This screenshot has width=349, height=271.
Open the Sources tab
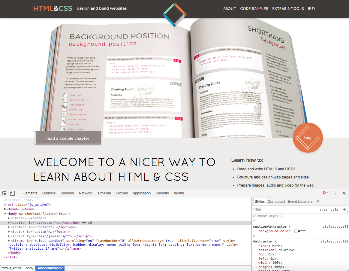(67, 193)
